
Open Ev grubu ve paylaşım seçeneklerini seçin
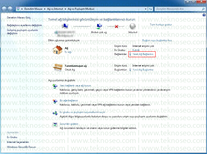pyautogui.click(x=82, y=112)
